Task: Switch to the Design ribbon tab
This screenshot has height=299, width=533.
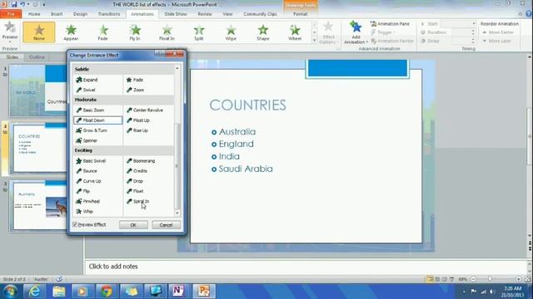Action: 81,14
